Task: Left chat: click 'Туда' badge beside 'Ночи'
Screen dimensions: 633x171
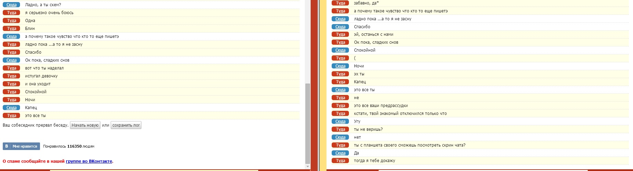Action: pos(11,100)
